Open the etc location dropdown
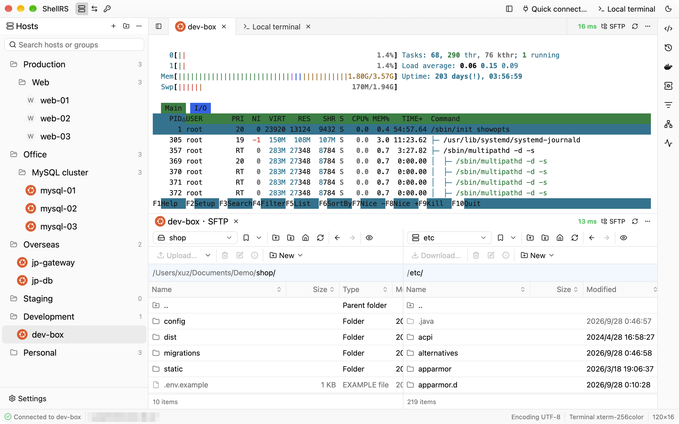Viewport: 679px width, 424px height. click(x=449, y=238)
